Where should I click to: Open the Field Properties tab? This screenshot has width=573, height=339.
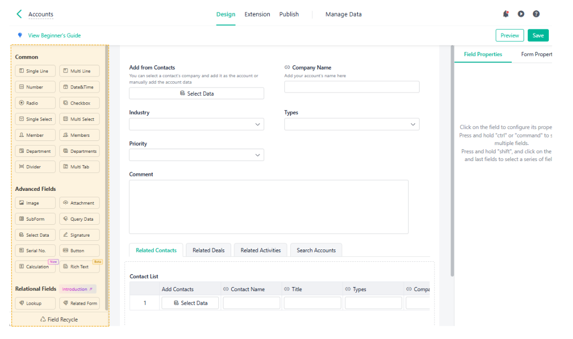483,54
